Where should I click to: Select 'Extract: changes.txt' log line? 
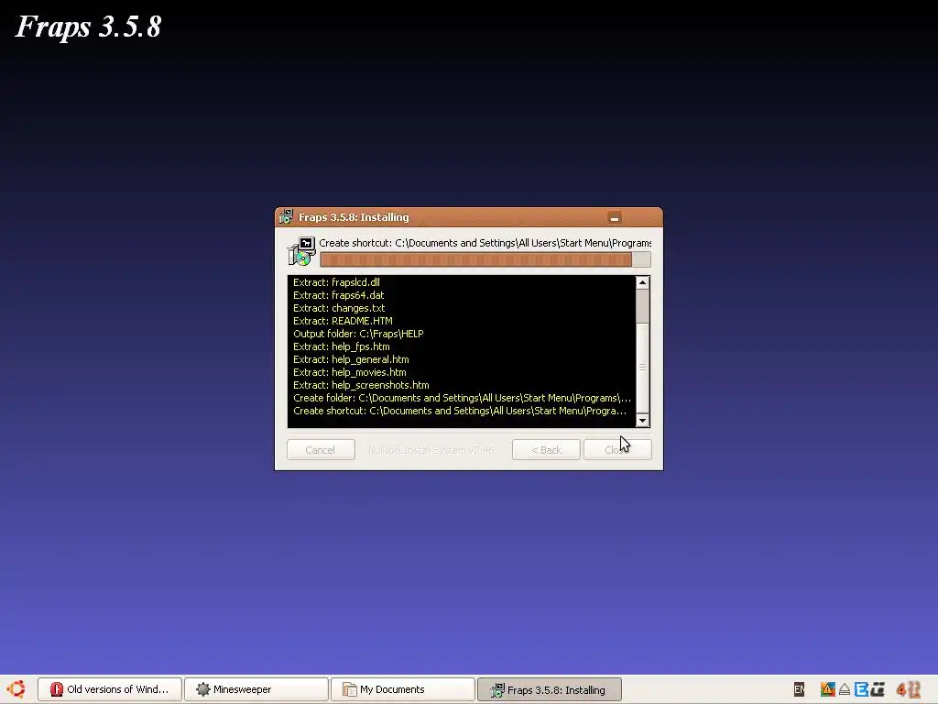(x=339, y=308)
